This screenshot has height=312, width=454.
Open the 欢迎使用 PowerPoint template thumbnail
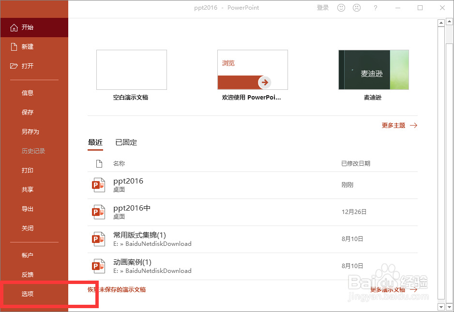click(x=253, y=70)
